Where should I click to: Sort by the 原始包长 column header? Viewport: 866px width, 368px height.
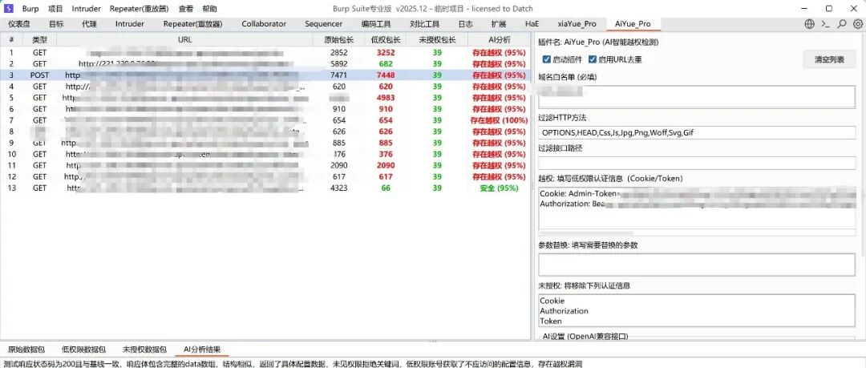click(339, 40)
